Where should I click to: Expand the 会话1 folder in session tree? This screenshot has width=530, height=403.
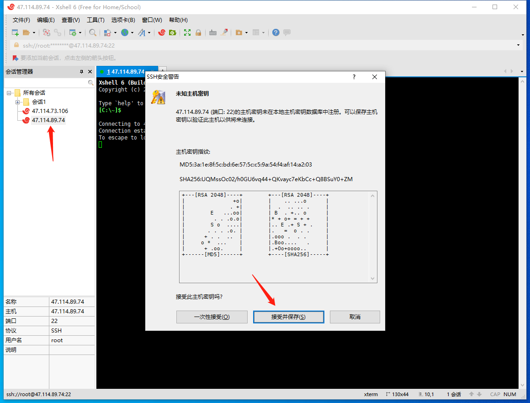tap(18, 102)
